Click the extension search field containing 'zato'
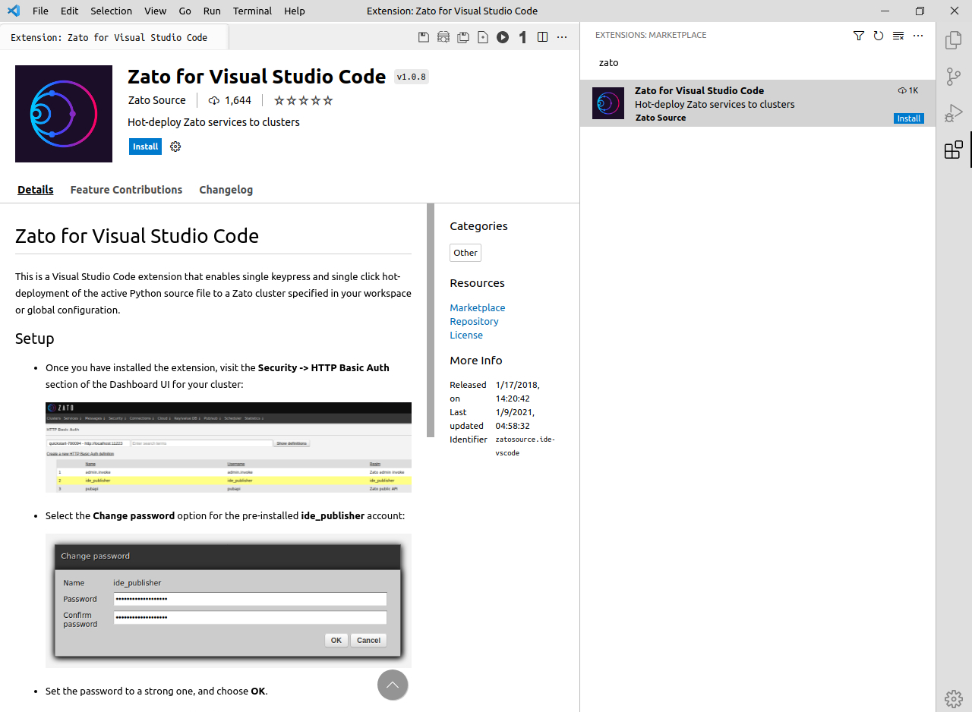 (752, 63)
